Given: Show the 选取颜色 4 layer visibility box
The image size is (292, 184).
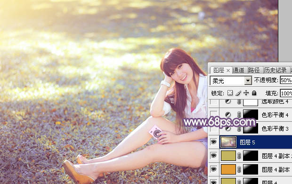Looking at the screenshot, I should [214, 102].
